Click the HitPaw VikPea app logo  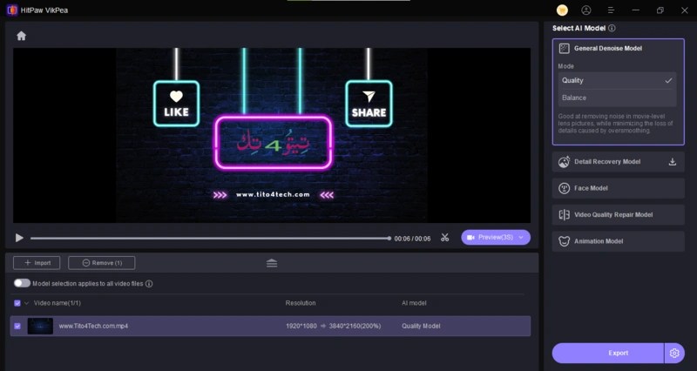12,10
